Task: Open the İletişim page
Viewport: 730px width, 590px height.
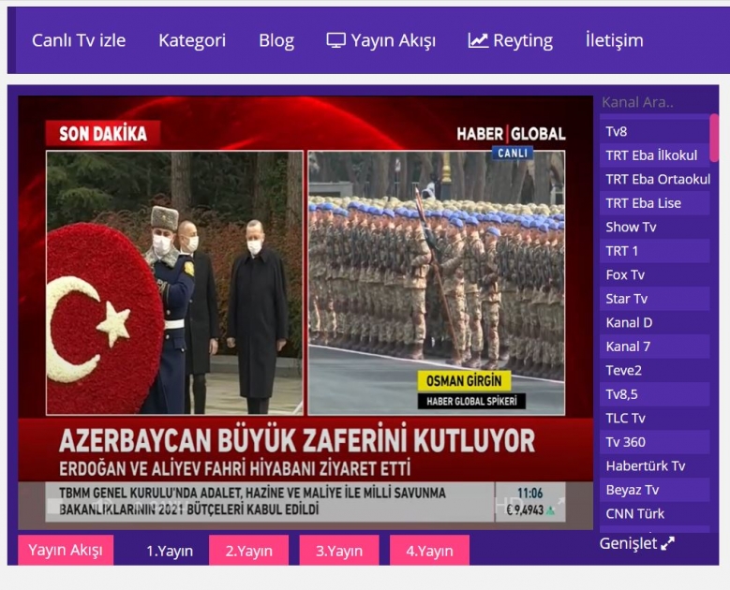Action: pos(614,40)
